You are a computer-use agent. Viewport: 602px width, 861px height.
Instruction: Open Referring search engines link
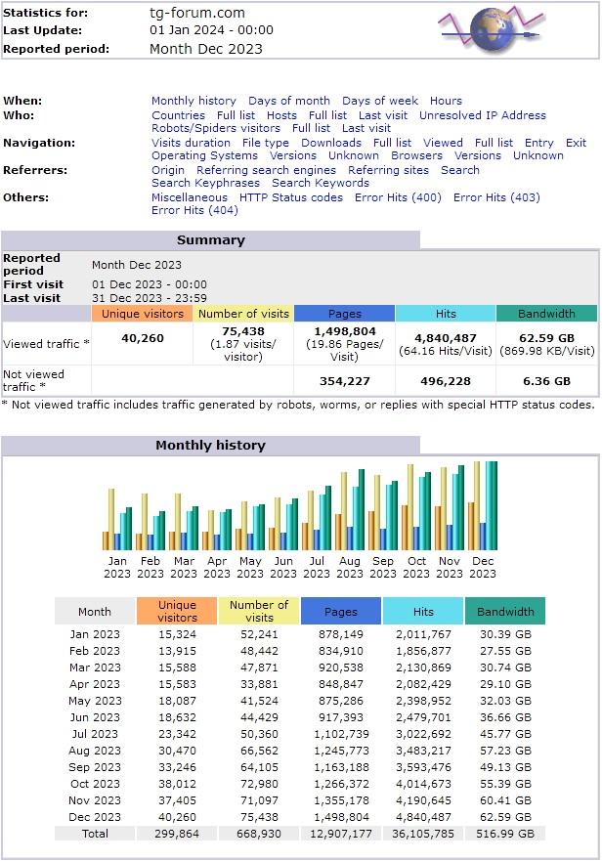[x=266, y=169]
